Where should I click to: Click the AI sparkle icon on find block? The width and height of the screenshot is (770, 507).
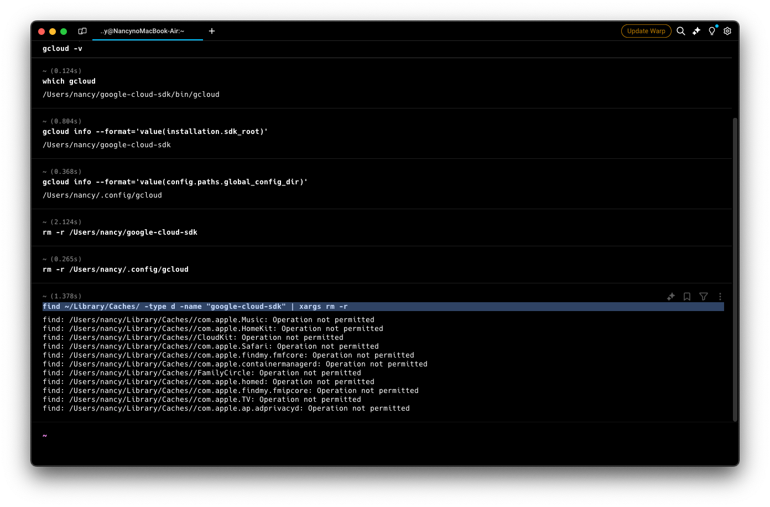[671, 297]
